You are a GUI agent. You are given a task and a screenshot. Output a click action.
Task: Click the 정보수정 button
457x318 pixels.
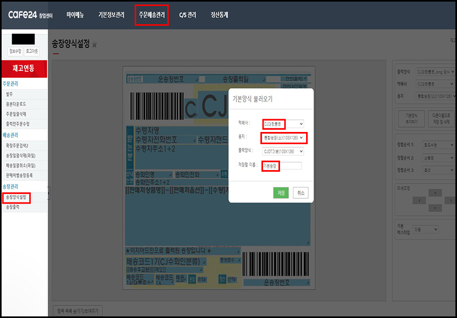(15, 51)
